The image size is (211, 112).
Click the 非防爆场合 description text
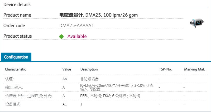tap(90, 79)
